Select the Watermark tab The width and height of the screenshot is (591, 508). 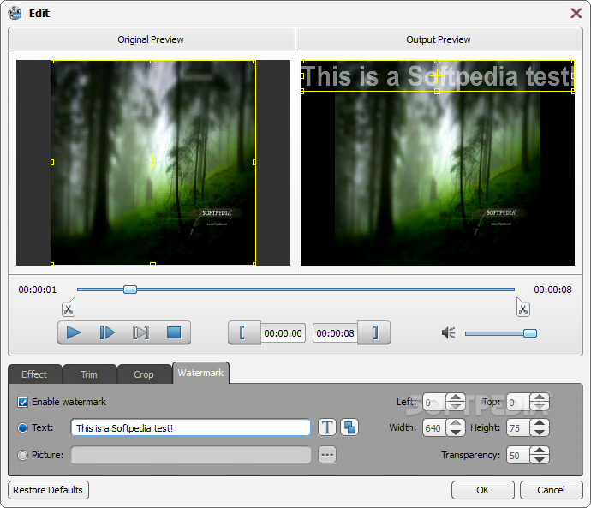(x=200, y=373)
